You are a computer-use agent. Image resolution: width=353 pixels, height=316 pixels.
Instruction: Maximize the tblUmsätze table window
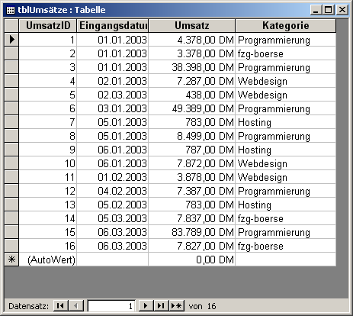coord(328,10)
